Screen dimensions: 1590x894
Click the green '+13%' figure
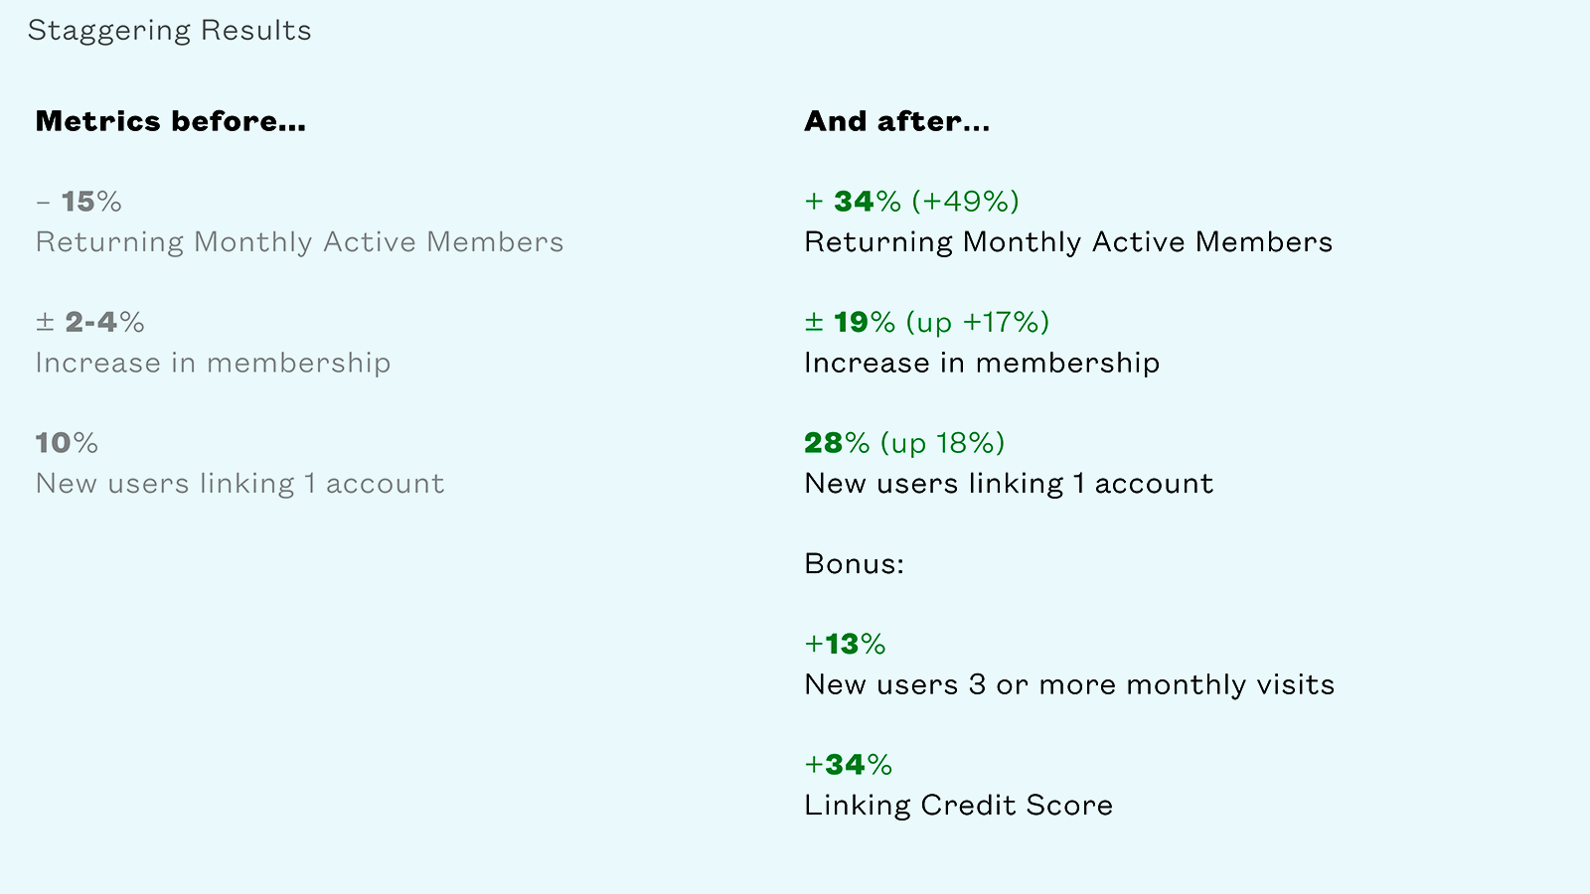[x=846, y=645]
